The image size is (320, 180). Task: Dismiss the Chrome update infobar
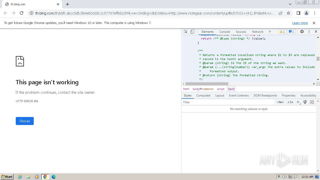point(314,23)
